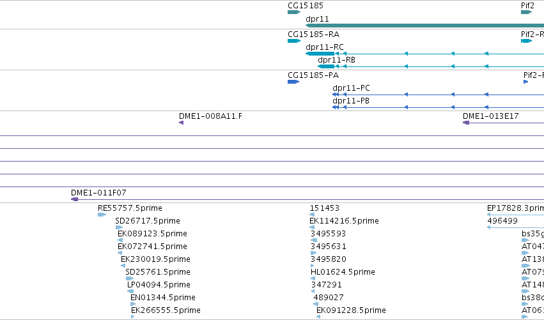
Task: Select the RE55757.5prime EST label
Action: (130, 208)
